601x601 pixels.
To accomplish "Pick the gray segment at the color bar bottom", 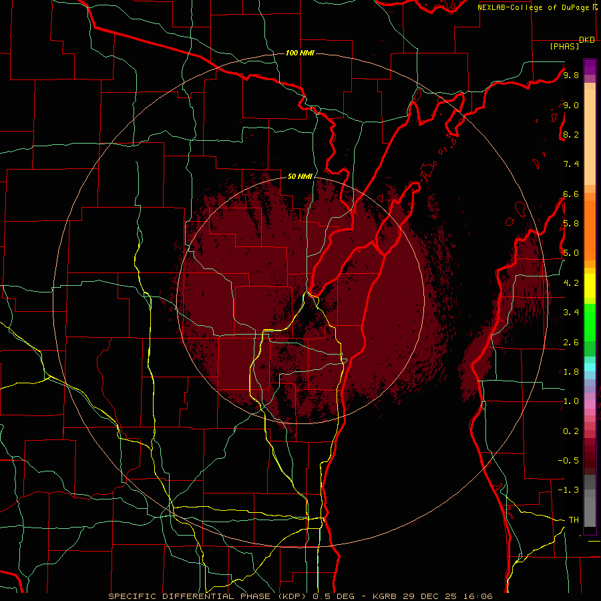I will tap(590, 512).
